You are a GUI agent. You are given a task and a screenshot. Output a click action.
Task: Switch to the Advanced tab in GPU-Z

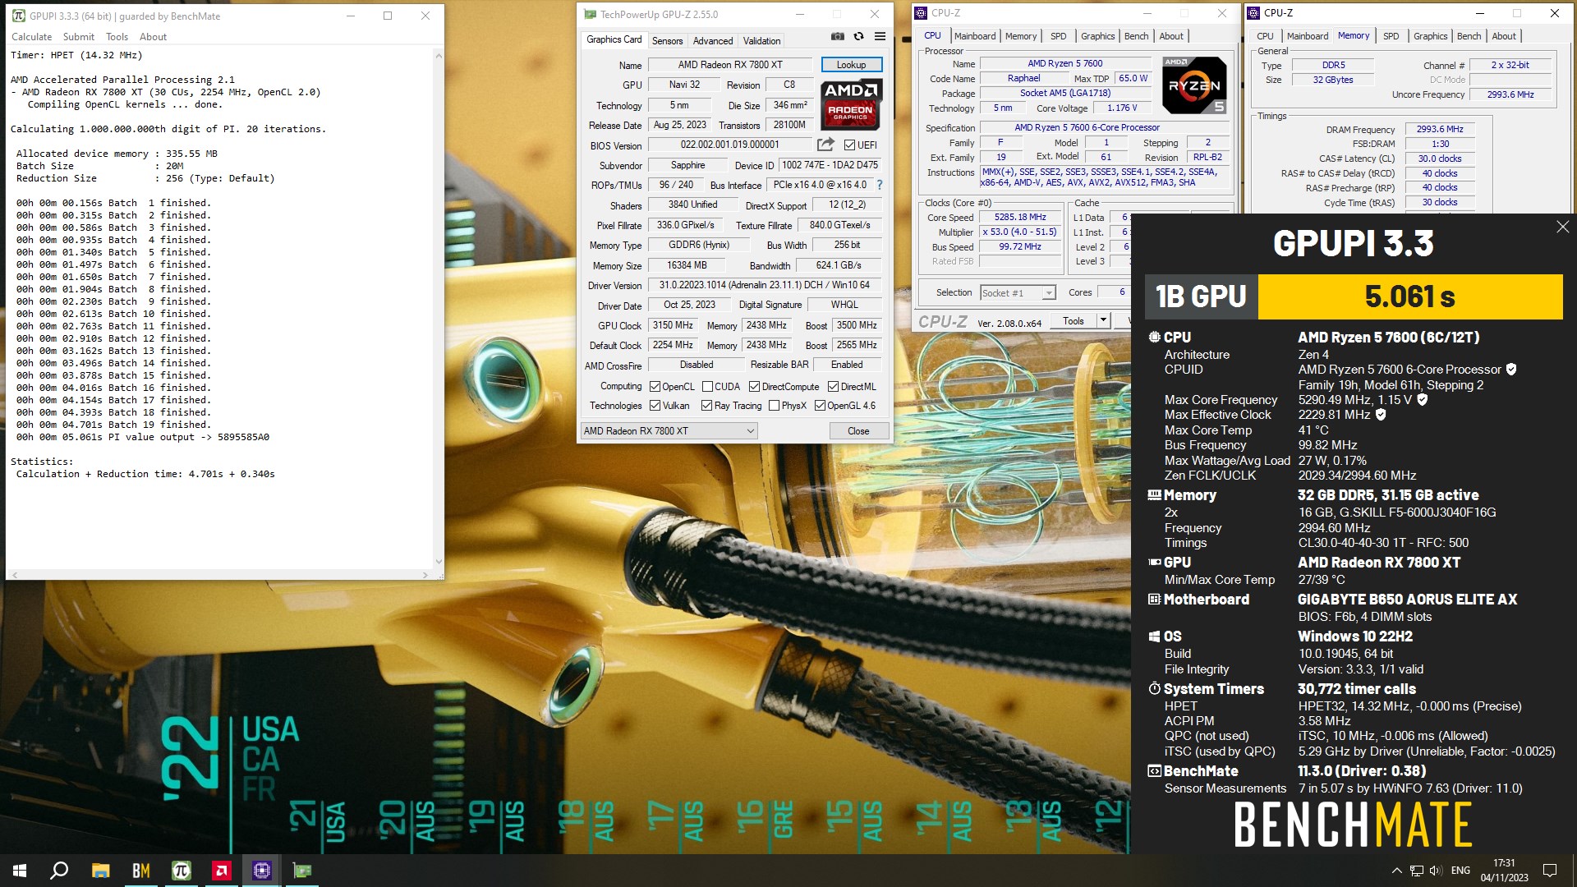point(712,41)
